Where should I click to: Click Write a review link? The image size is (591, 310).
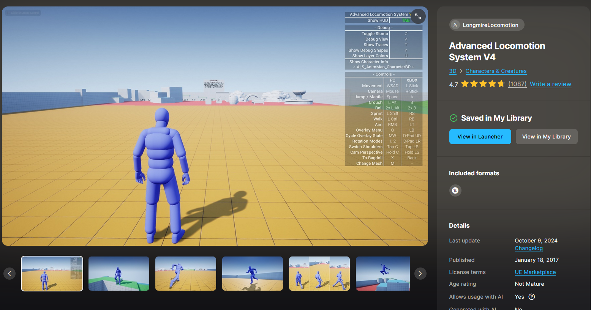[550, 84]
